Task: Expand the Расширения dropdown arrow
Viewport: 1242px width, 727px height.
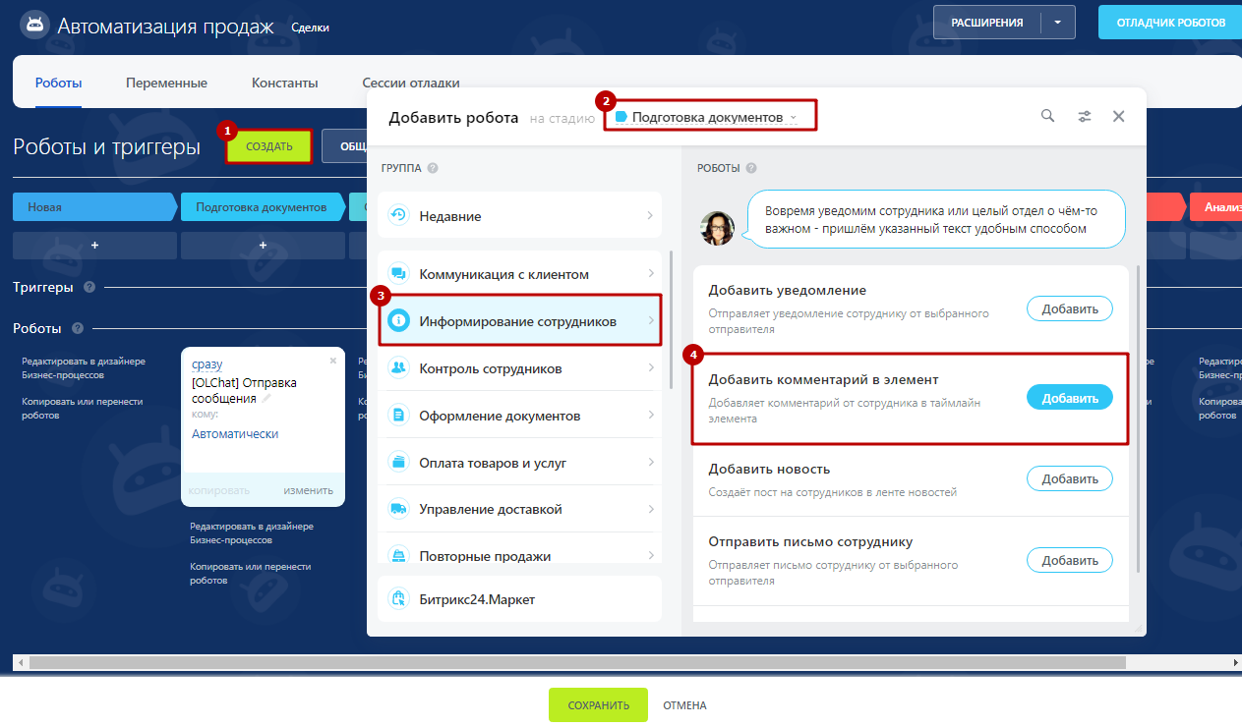Action: (x=1057, y=22)
